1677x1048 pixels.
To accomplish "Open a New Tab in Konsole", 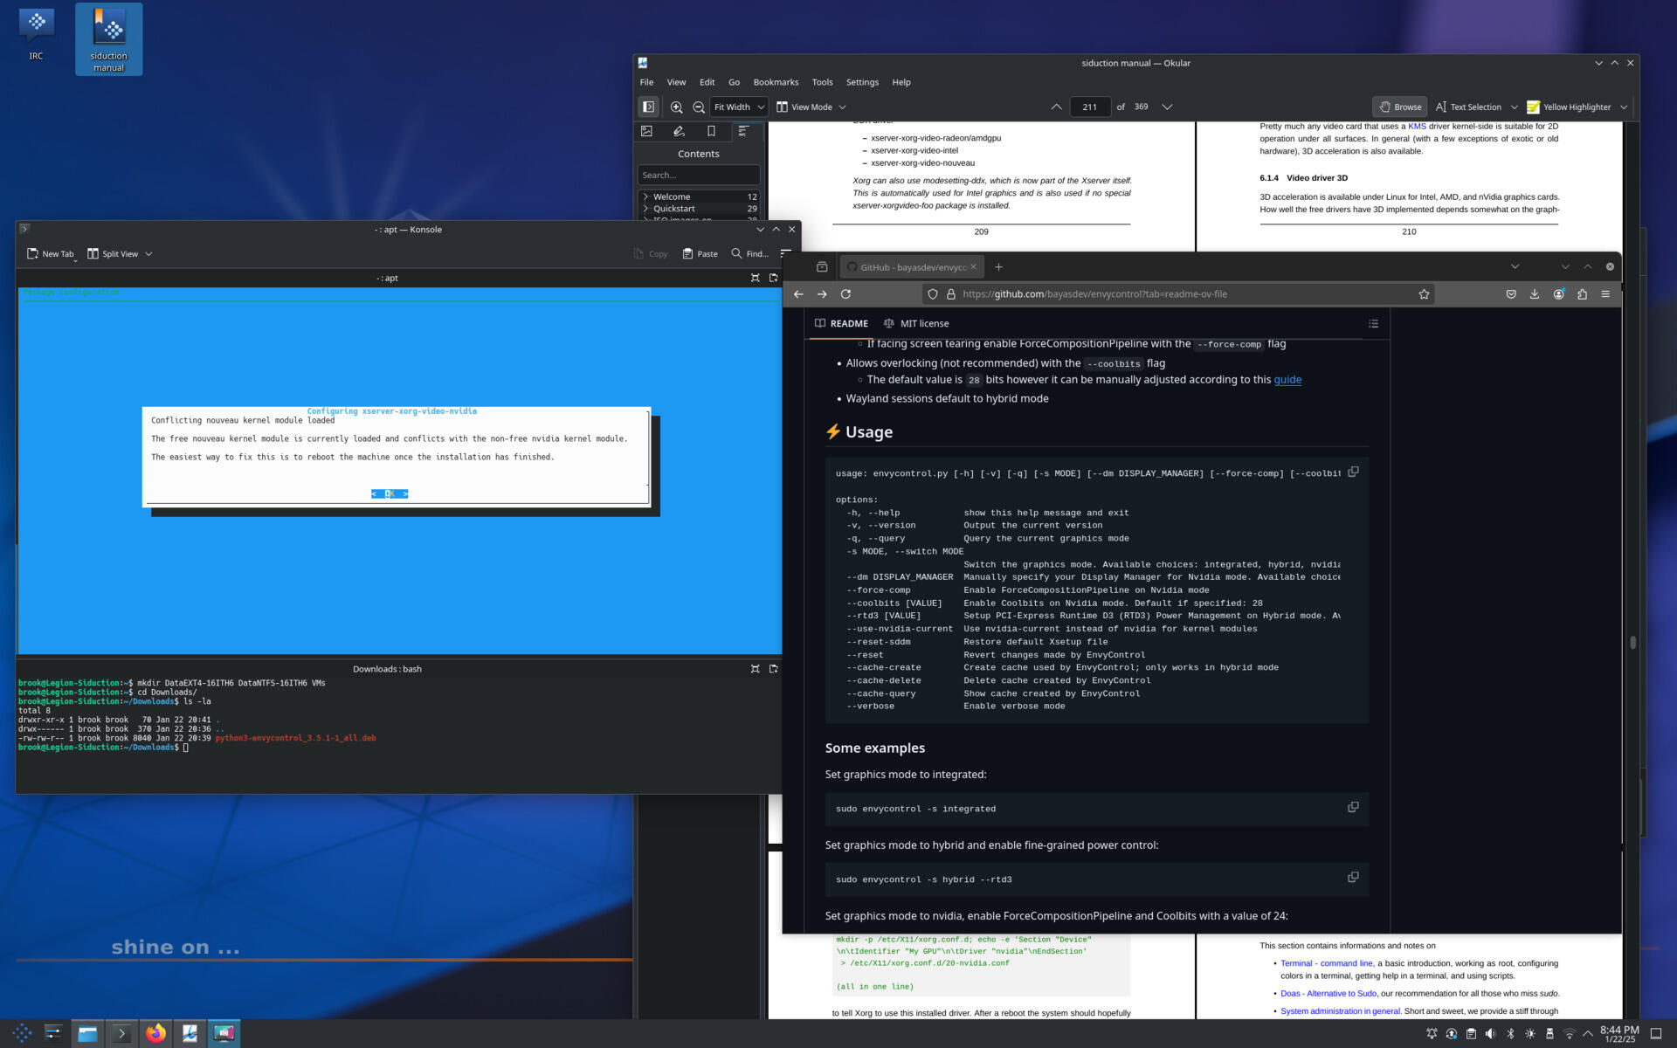I will coord(51,253).
